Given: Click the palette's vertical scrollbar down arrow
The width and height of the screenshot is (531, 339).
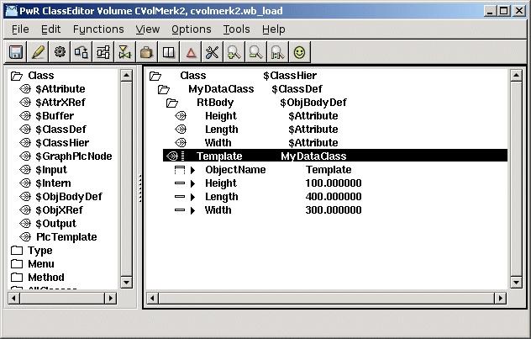Looking at the screenshot, I should point(126,283).
